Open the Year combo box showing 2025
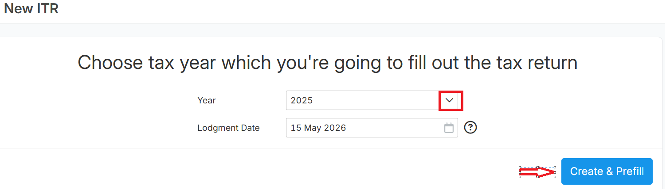 coord(372,100)
